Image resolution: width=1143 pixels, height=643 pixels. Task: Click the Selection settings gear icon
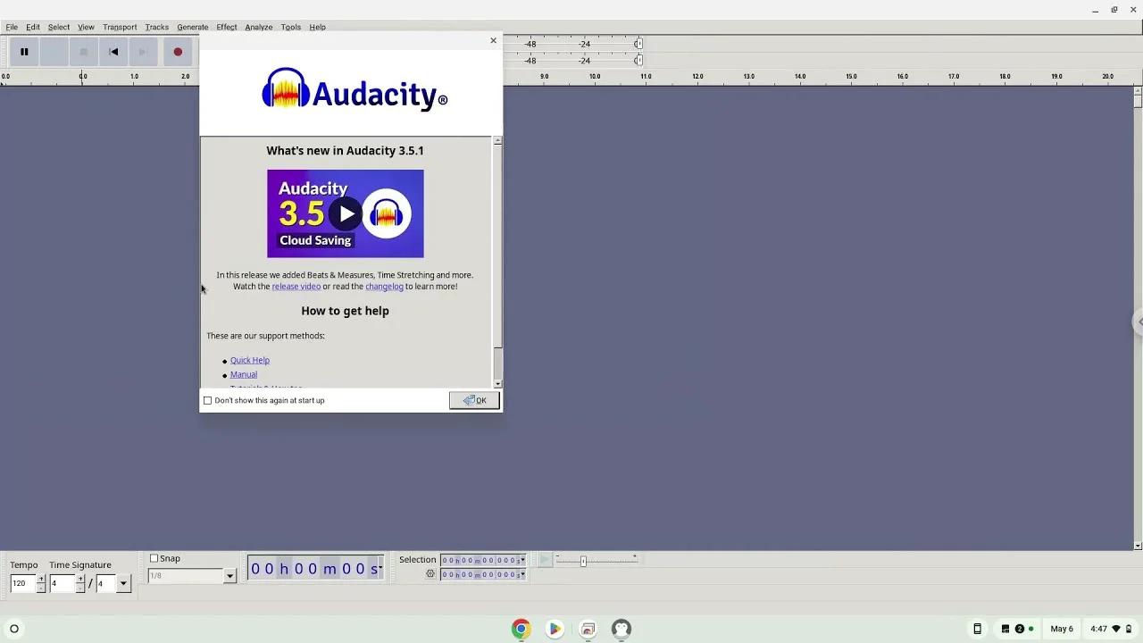[430, 574]
